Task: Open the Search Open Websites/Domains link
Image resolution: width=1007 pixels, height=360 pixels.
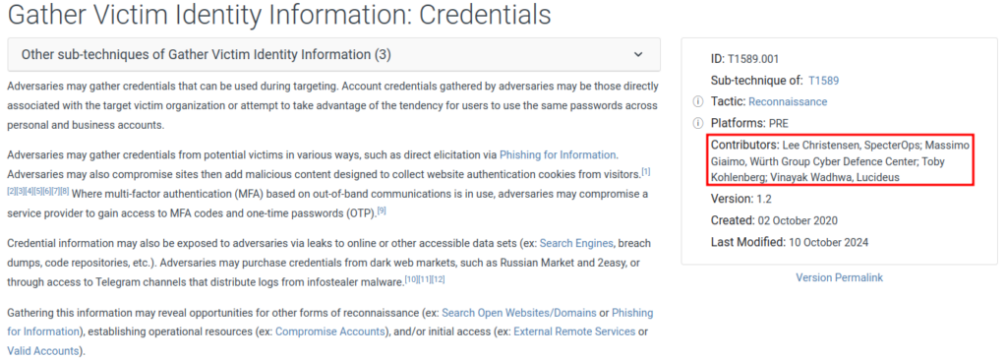Action: (519, 313)
